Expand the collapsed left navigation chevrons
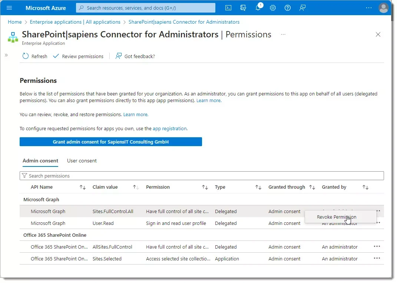The width and height of the screenshot is (397, 283). tap(6, 55)
